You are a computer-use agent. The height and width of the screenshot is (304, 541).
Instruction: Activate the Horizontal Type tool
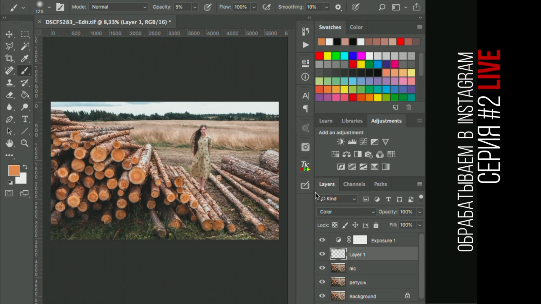click(25, 119)
